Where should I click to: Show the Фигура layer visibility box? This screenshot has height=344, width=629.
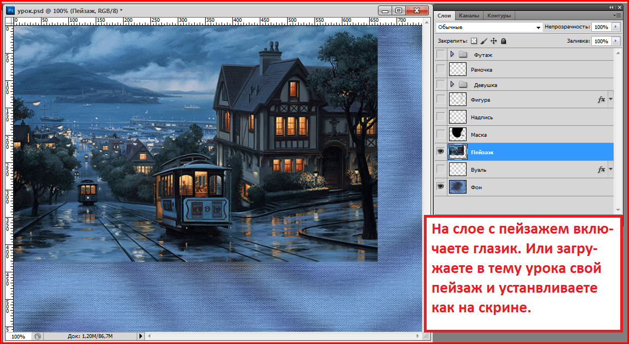[440, 100]
